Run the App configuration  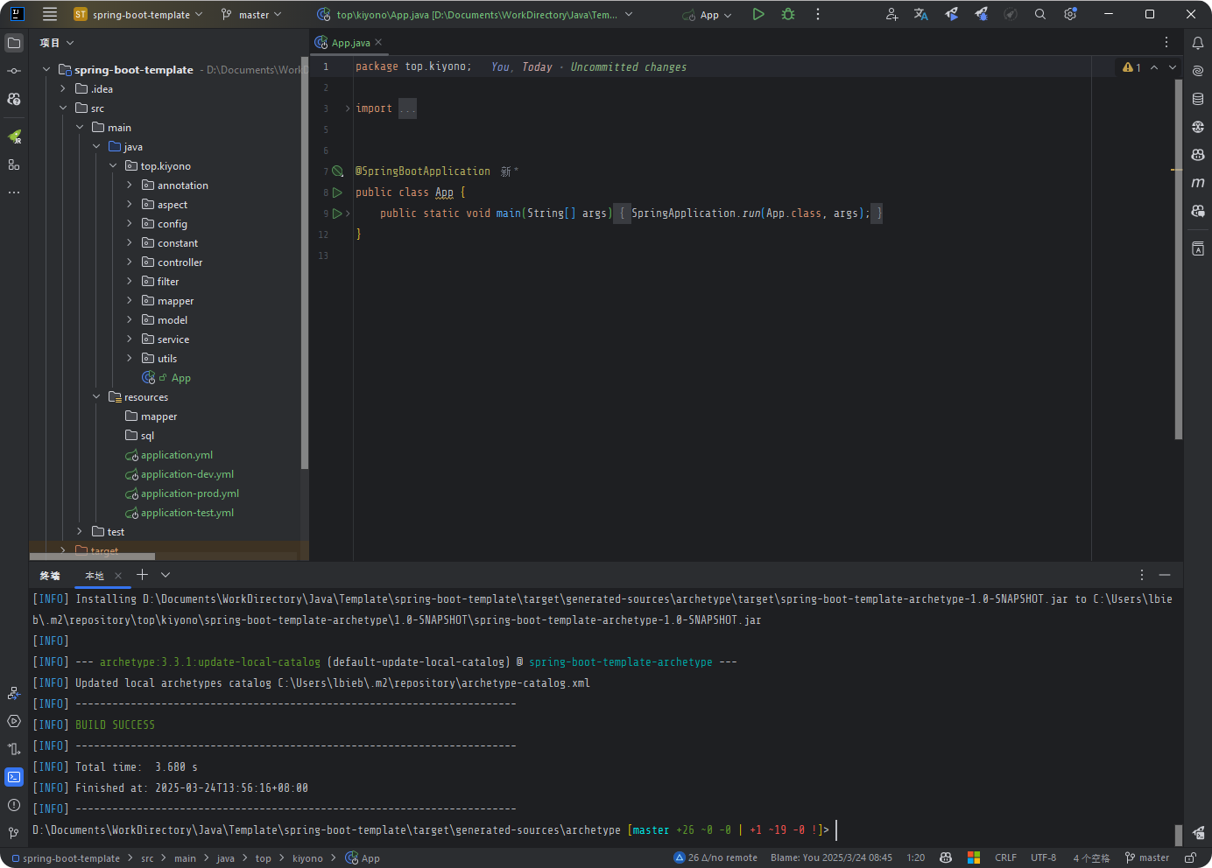pyautogui.click(x=758, y=14)
